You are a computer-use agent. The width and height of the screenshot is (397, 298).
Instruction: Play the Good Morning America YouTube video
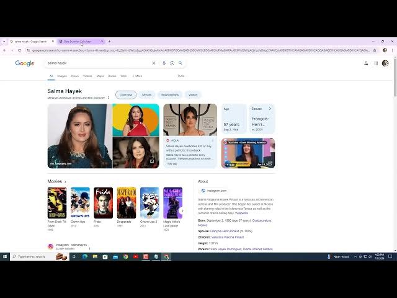(248, 153)
